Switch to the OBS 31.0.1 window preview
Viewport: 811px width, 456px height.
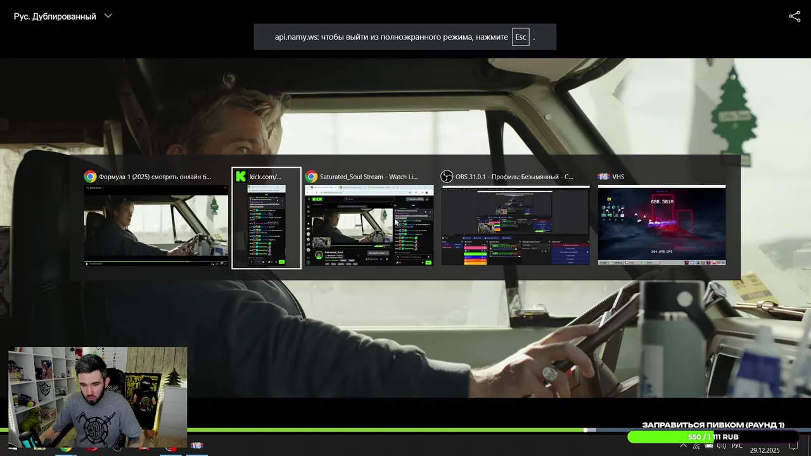coord(515,219)
